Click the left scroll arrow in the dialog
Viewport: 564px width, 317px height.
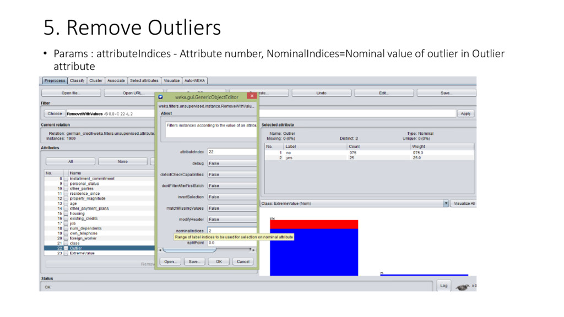pos(160,250)
